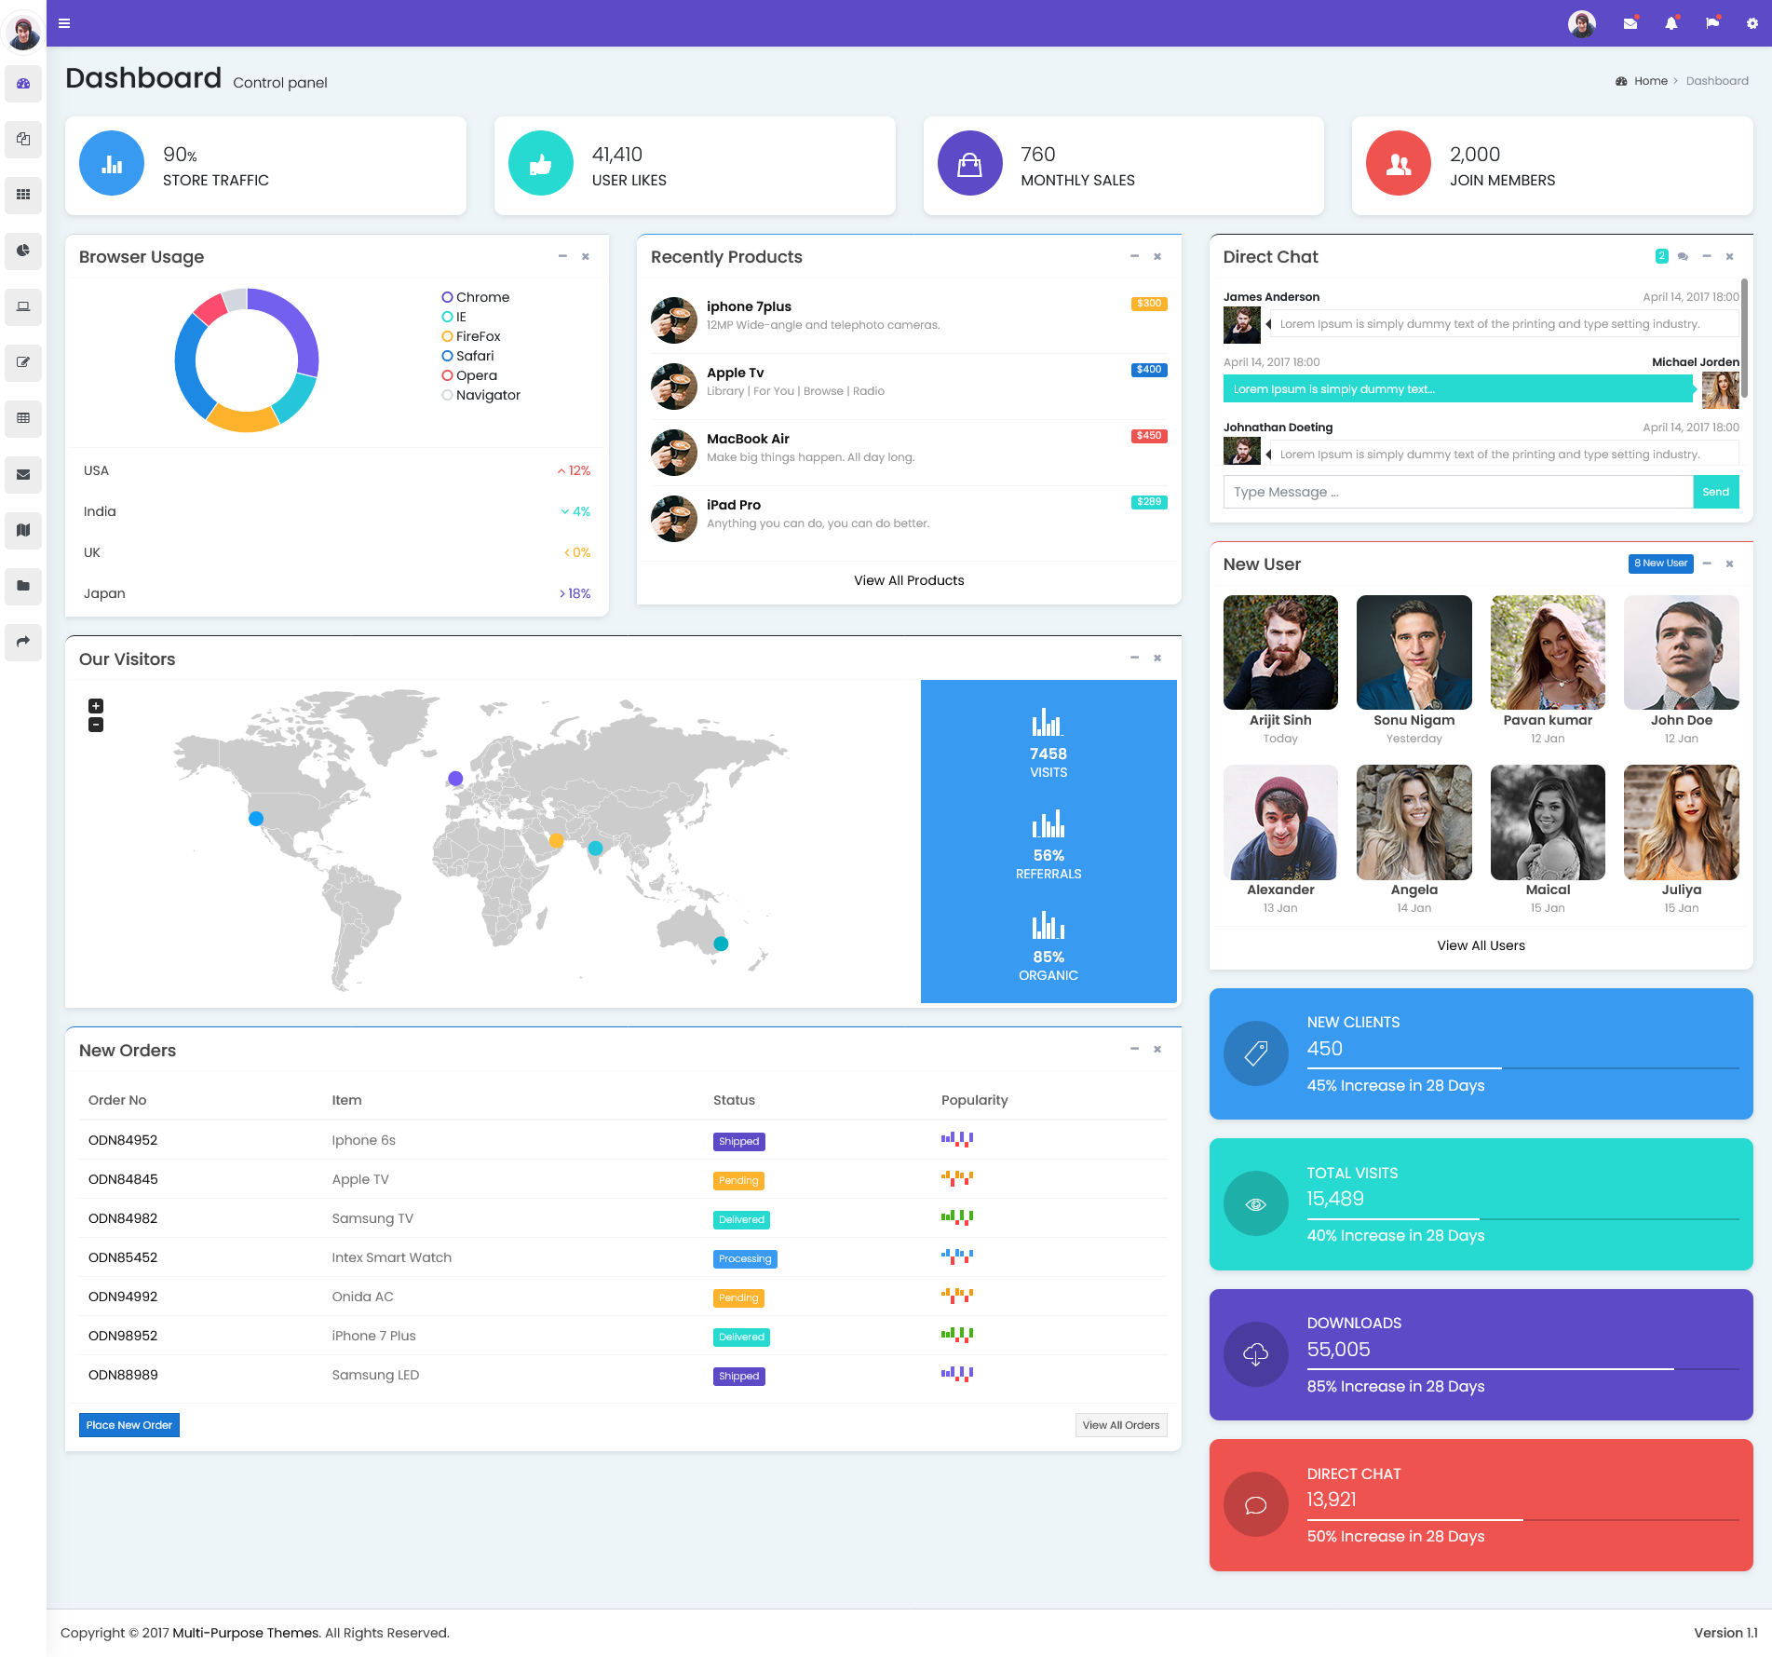Open notifications bell in the top bar
1772x1657 pixels.
(1671, 22)
